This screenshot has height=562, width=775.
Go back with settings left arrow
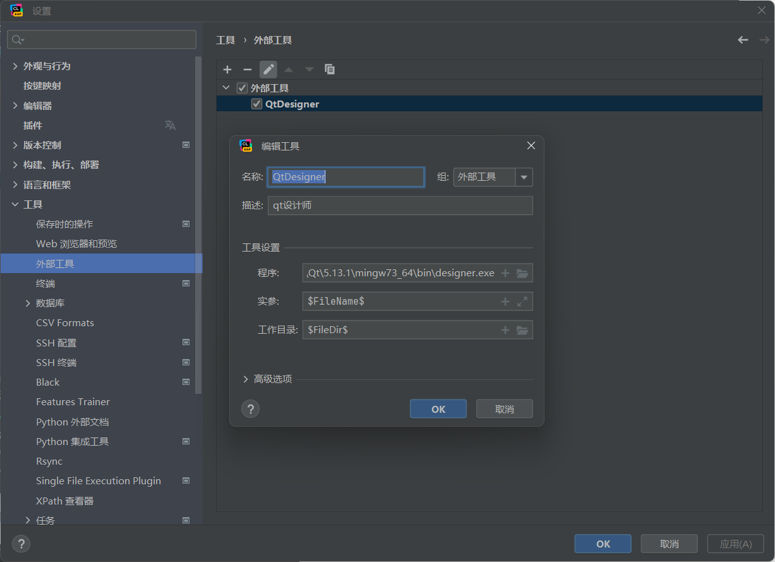(x=743, y=40)
